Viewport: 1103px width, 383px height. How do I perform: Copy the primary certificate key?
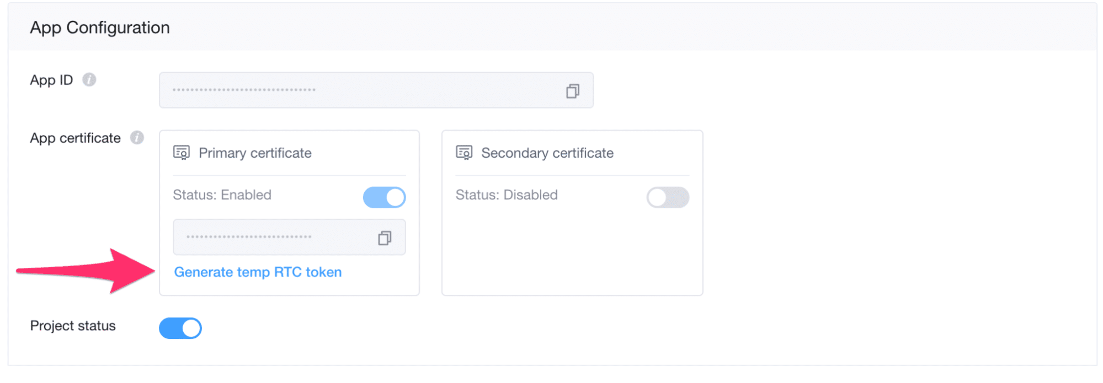click(x=385, y=238)
